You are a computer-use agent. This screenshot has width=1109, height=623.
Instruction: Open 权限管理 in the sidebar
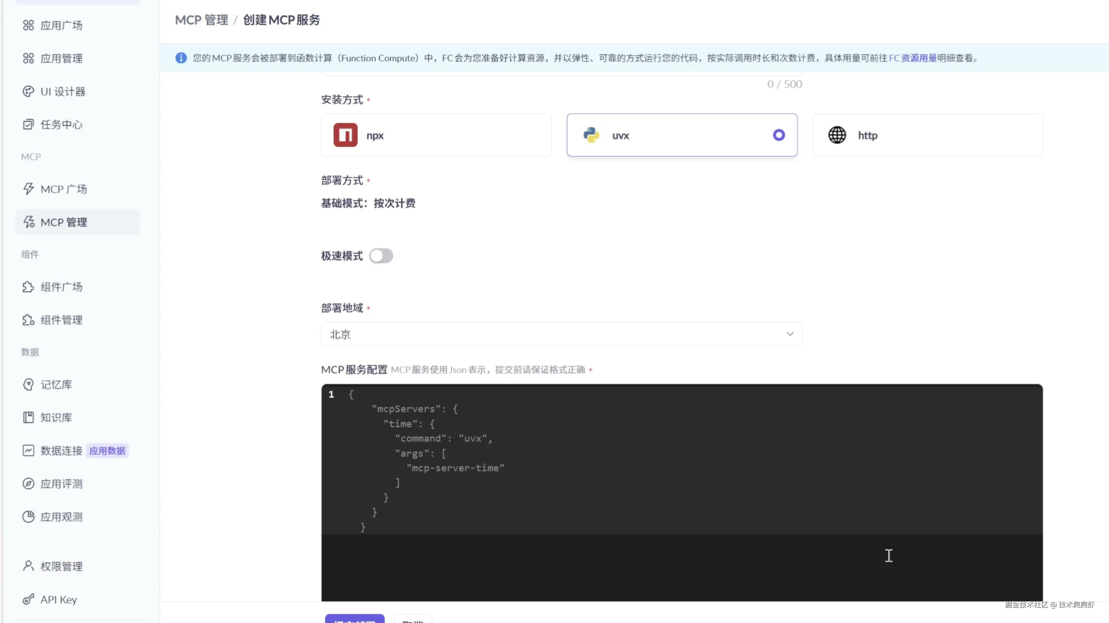[61, 566]
